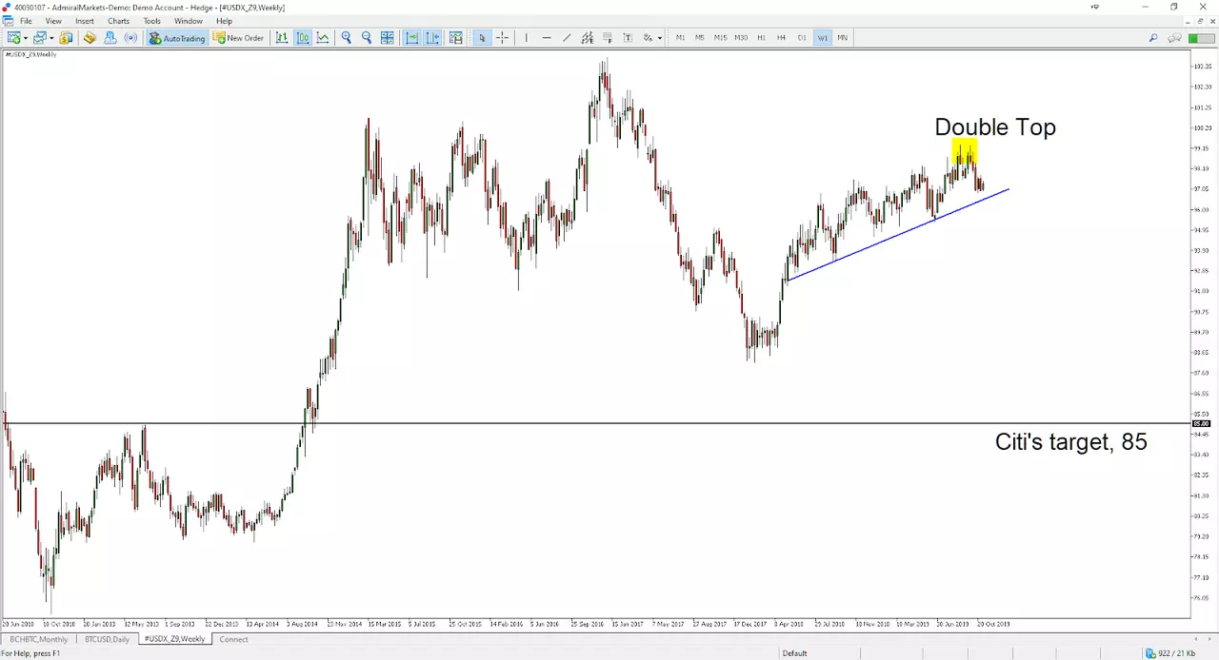Screen dimensions: 1219x660
Task: Select the Crosshair tool
Action: click(x=502, y=38)
